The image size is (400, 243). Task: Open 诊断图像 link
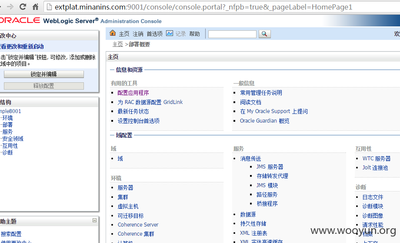click(x=373, y=216)
